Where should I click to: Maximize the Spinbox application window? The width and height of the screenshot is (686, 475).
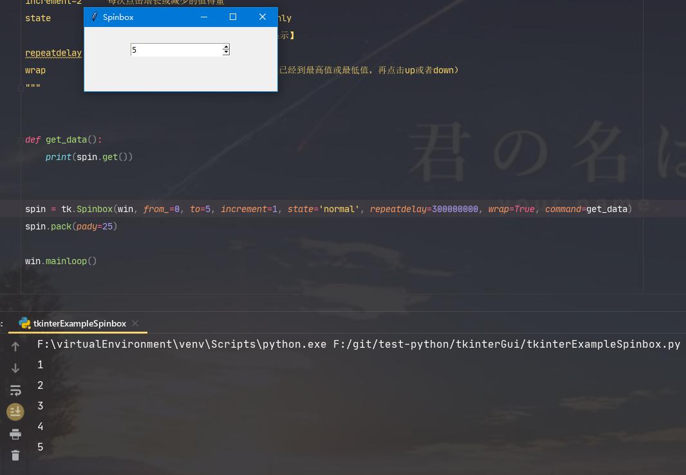233,17
